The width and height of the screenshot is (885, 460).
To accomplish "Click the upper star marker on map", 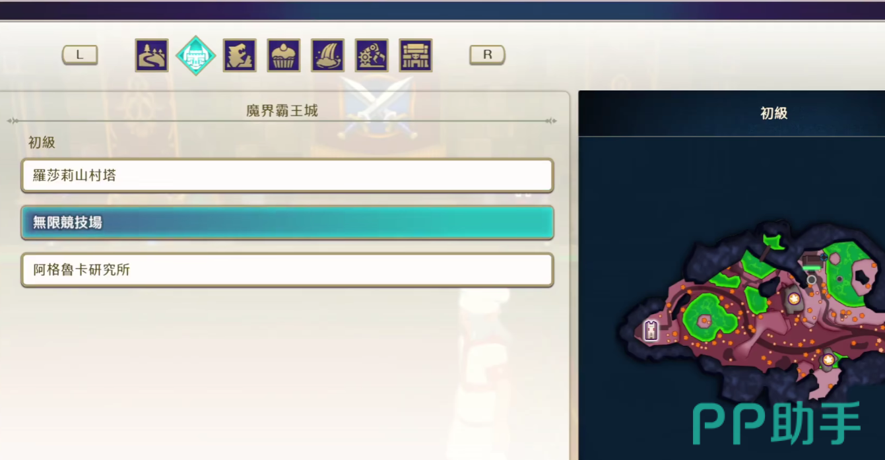I will point(794,299).
